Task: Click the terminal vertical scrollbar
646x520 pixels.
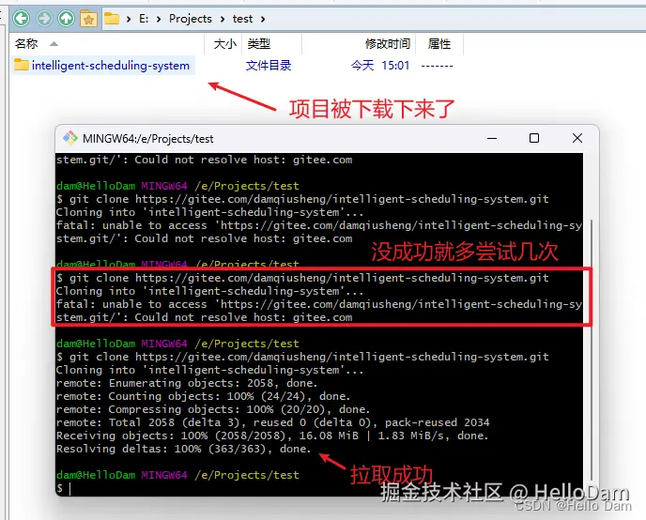Action: 592,350
